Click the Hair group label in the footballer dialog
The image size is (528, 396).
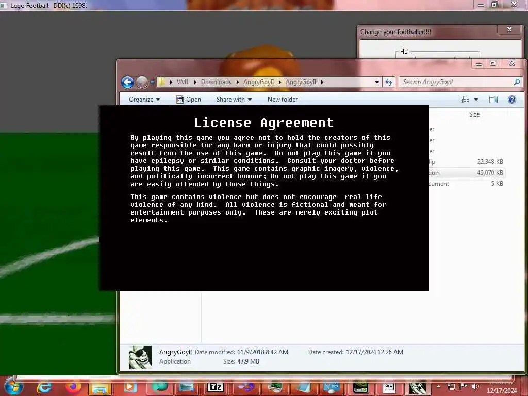tap(405, 52)
